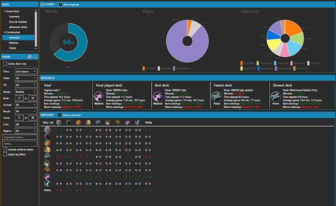This screenshot has height=206, width=336.
Task: Toggle the Show legends checkbox
Action: [x=60, y=5]
